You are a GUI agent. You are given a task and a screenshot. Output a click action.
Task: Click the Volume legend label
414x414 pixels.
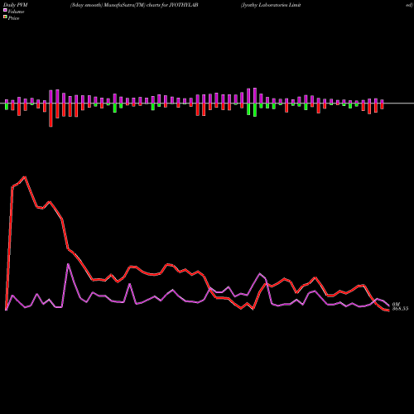[16, 12]
